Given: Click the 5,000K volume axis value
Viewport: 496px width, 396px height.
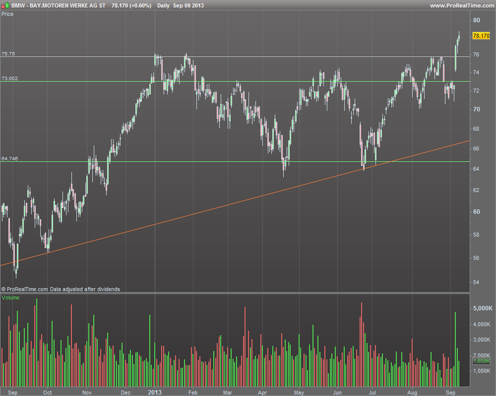Looking at the screenshot, I should 483,308.
